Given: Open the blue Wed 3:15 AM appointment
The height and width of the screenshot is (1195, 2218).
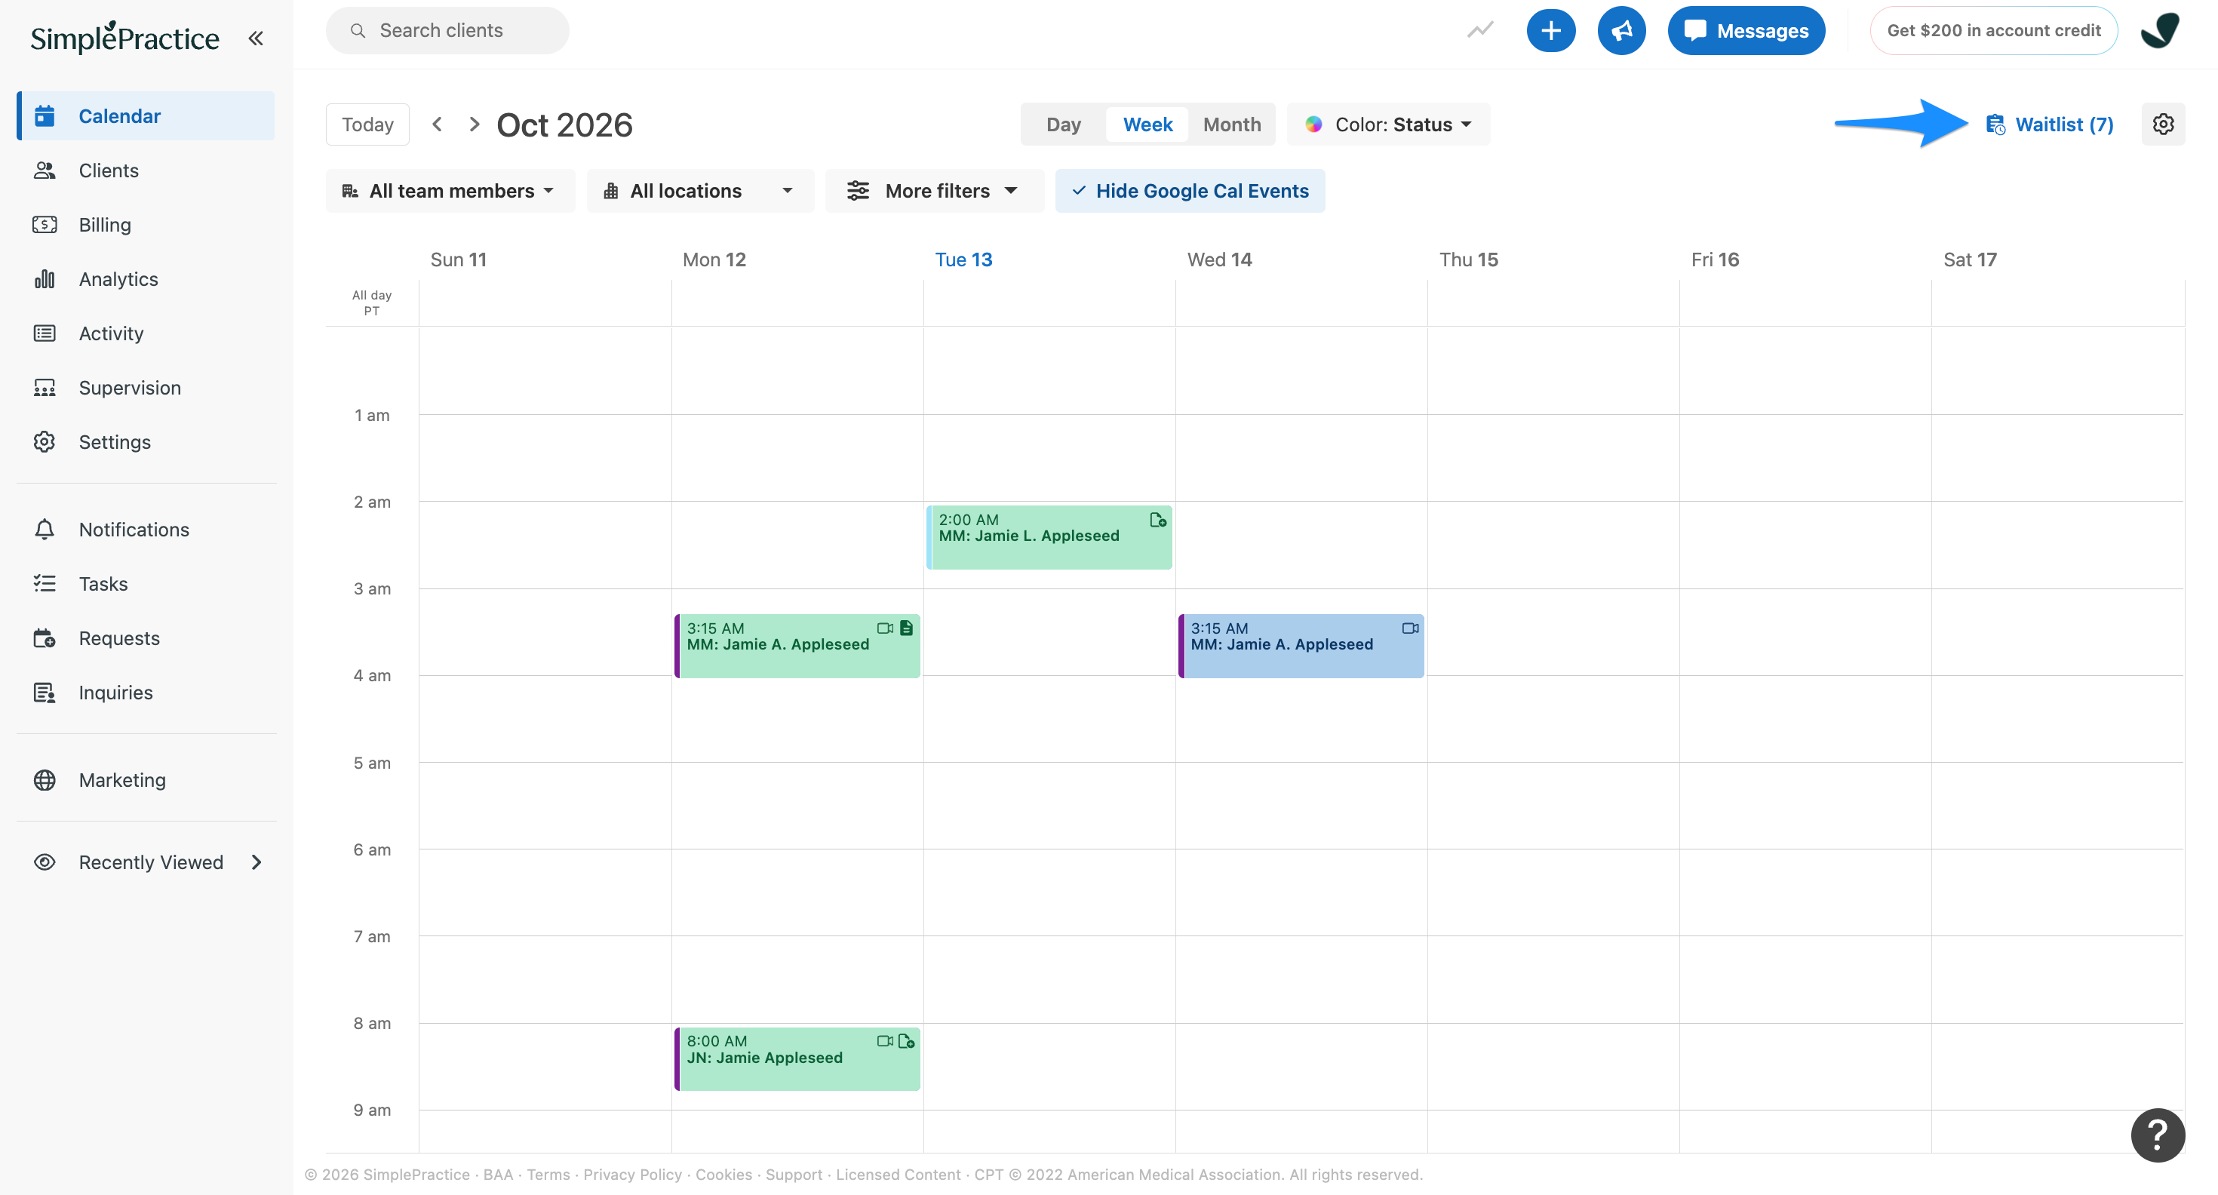Looking at the screenshot, I should (x=1301, y=646).
